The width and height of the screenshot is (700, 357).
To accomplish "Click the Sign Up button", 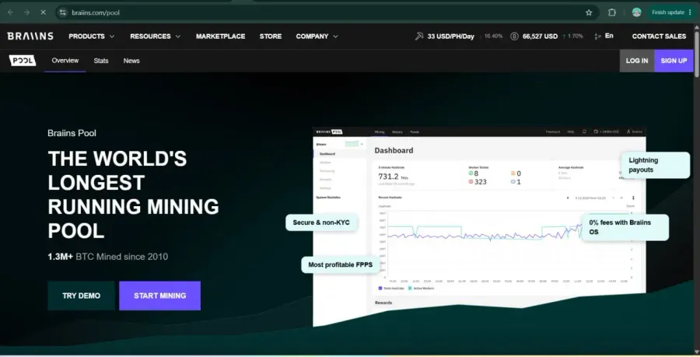I will point(674,61).
